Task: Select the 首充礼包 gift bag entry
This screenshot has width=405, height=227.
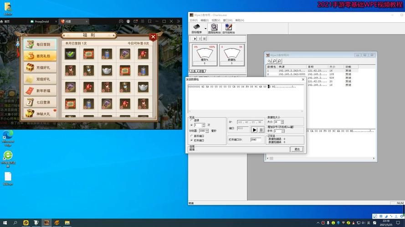Action: coord(41,56)
